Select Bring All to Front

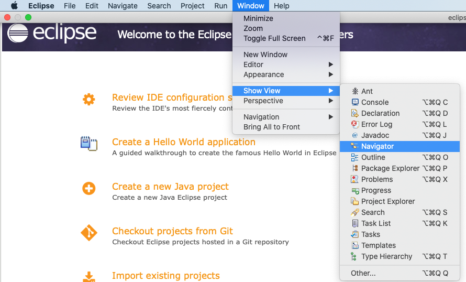tap(286, 127)
